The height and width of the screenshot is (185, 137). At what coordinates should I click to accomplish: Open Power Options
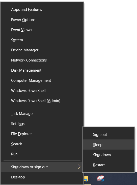[x=42, y=20]
